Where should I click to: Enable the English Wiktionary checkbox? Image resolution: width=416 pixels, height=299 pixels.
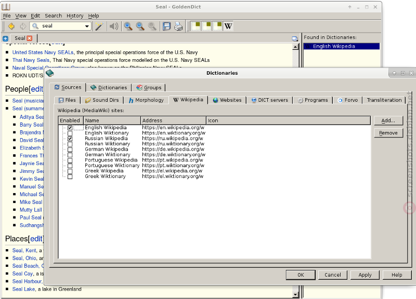click(x=70, y=133)
